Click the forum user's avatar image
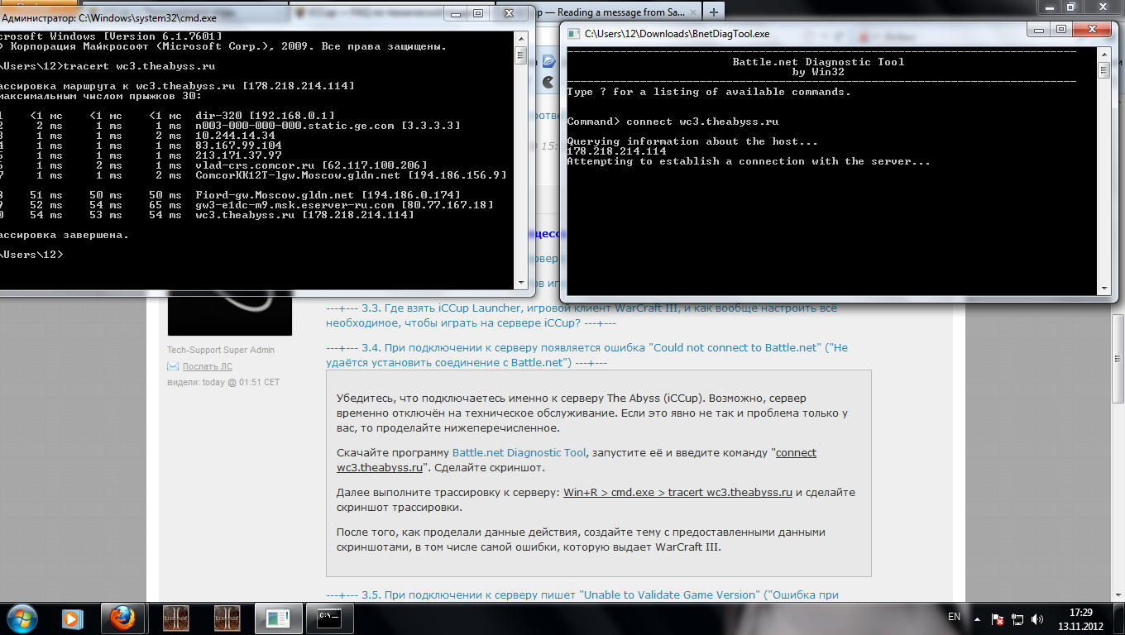This screenshot has height=635, width=1125. tap(230, 313)
